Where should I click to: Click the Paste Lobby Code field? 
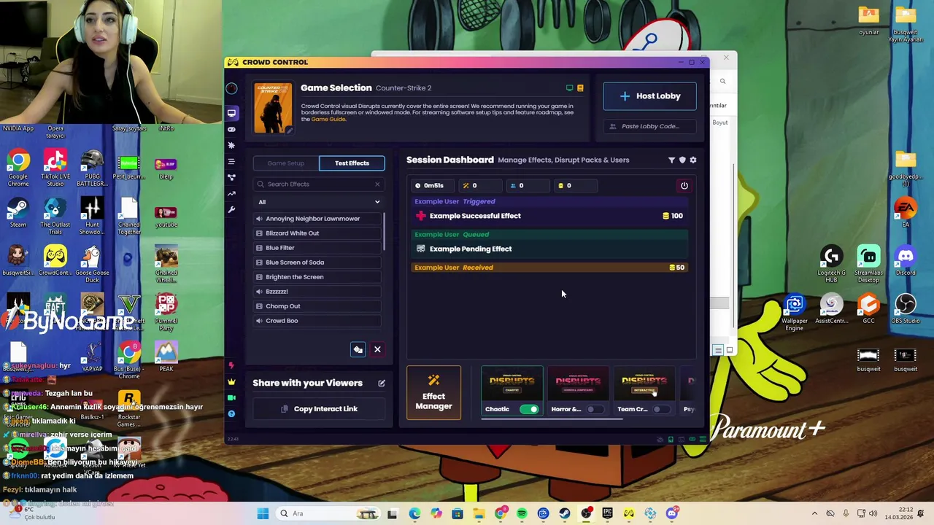tap(649, 126)
